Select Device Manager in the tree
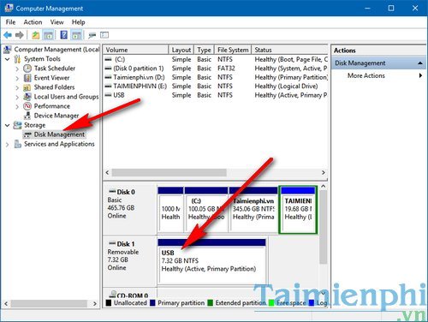Viewport: 428px width, 322px height. [56, 116]
